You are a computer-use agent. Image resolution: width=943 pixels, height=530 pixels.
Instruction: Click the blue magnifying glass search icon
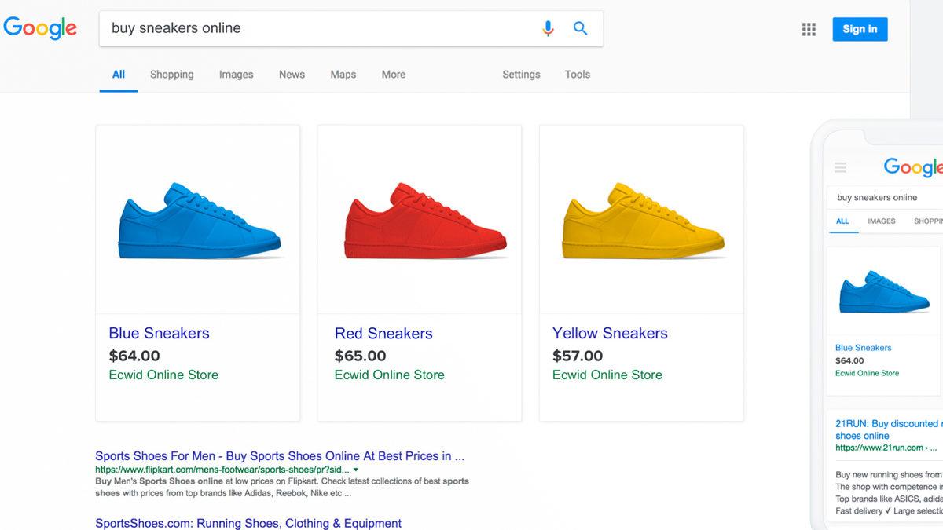pos(580,28)
